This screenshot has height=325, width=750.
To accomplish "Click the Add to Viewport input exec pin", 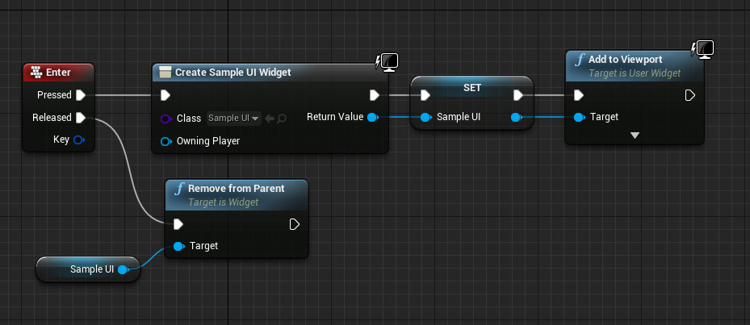I will click(x=578, y=96).
